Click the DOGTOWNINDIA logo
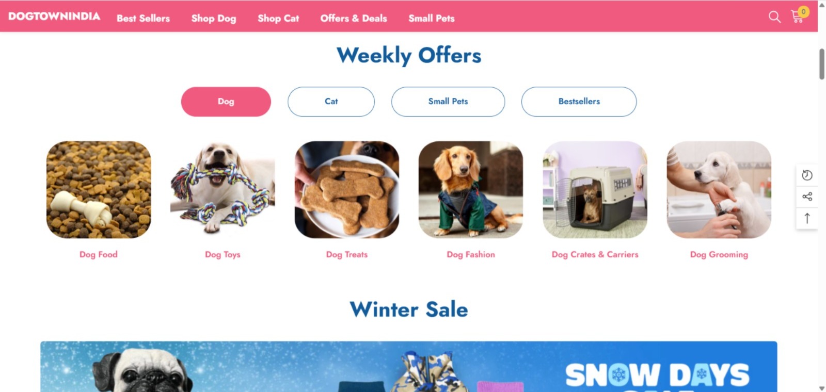Screen dimensions: 826x392 click(x=54, y=17)
